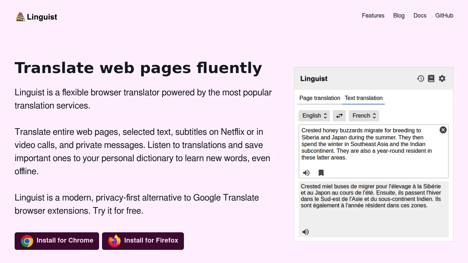Bookmark translation to dictionary
This screenshot has width=468, height=263.
click(x=321, y=173)
